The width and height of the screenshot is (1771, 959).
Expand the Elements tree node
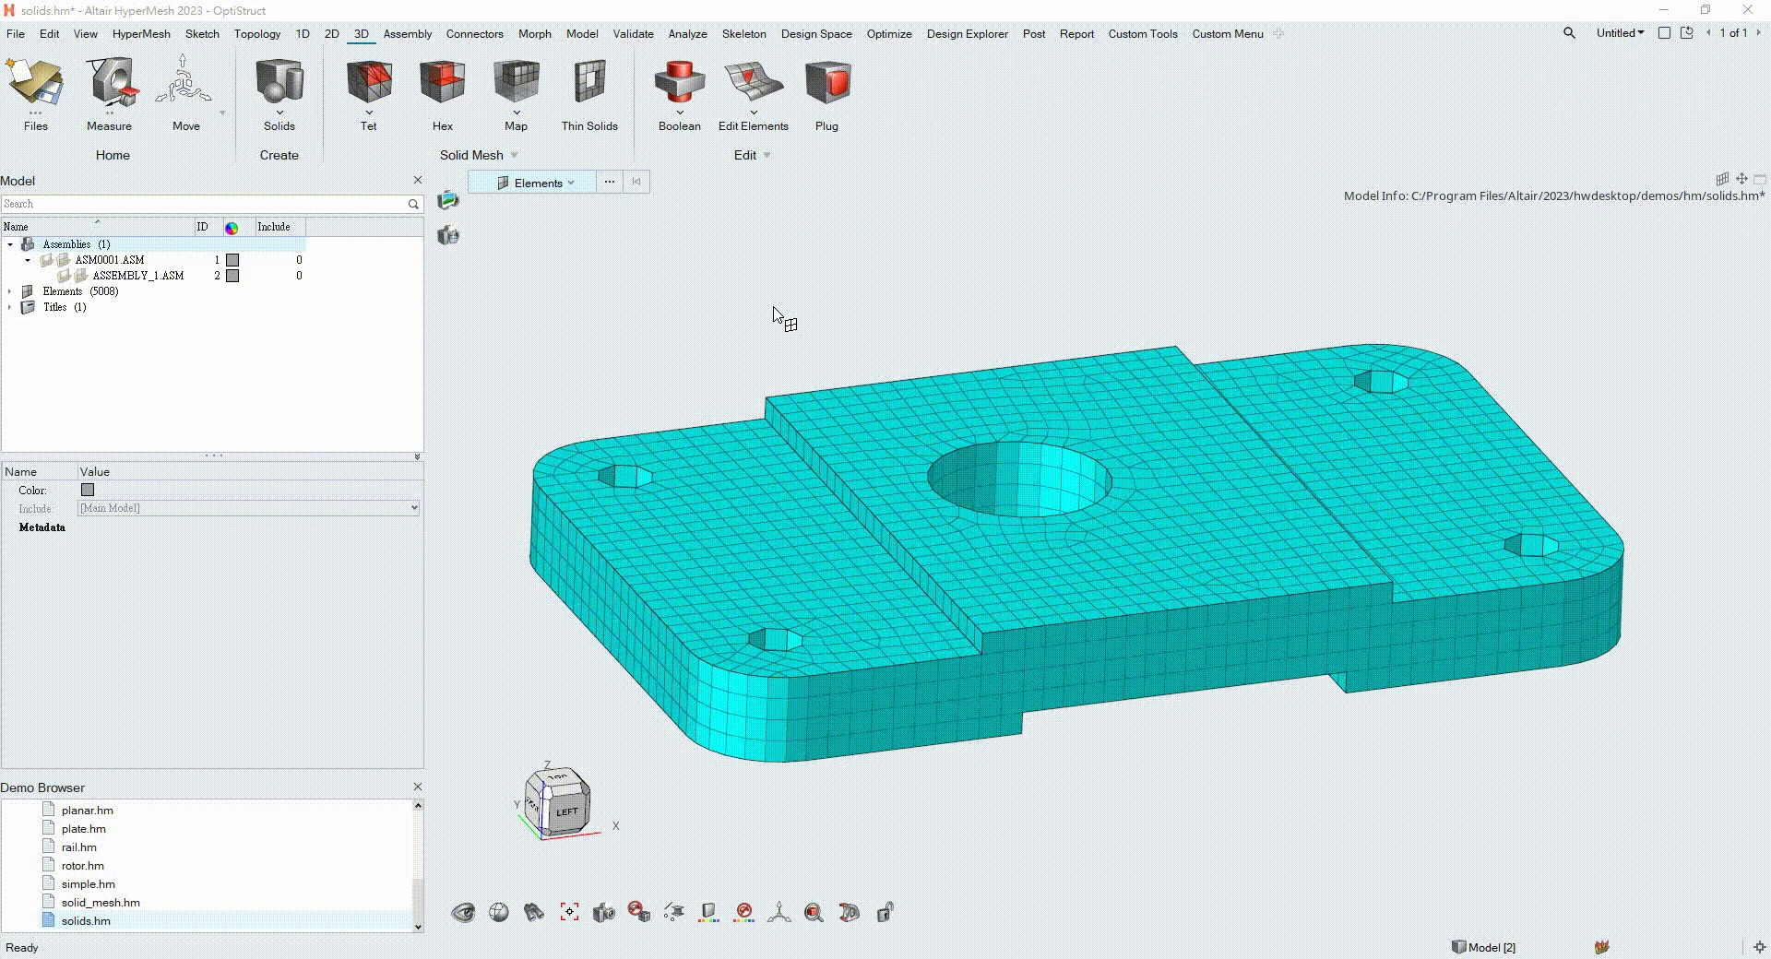tap(10, 291)
